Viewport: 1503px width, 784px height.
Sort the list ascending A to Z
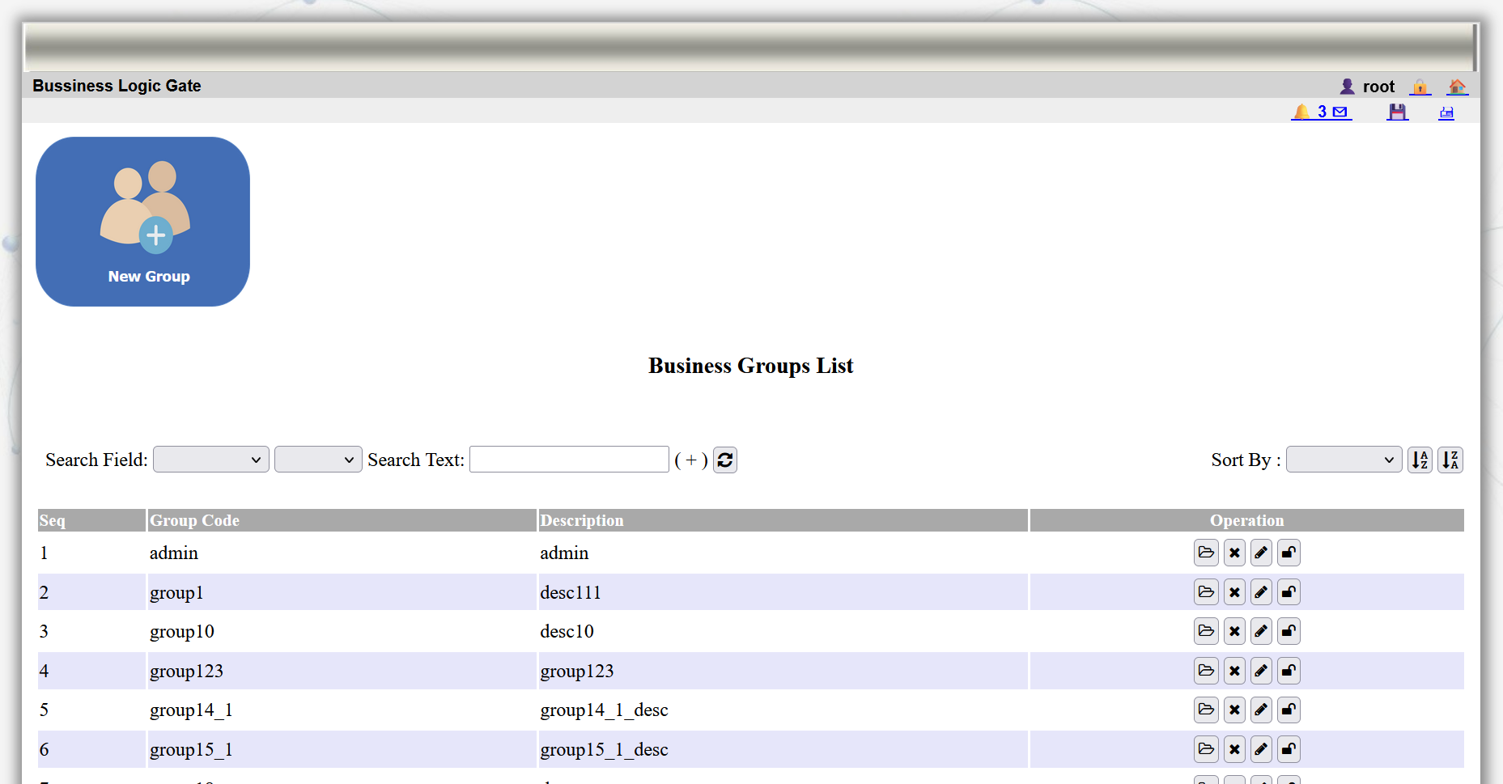point(1420,460)
